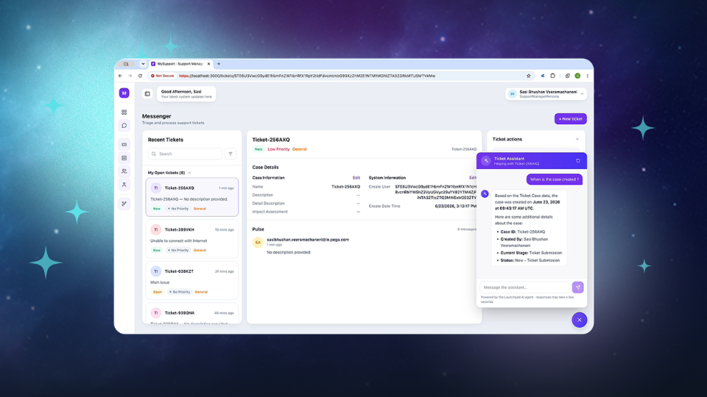Open the single person sidebar icon
Viewport: 707px width, 397px height.
tap(124, 185)
